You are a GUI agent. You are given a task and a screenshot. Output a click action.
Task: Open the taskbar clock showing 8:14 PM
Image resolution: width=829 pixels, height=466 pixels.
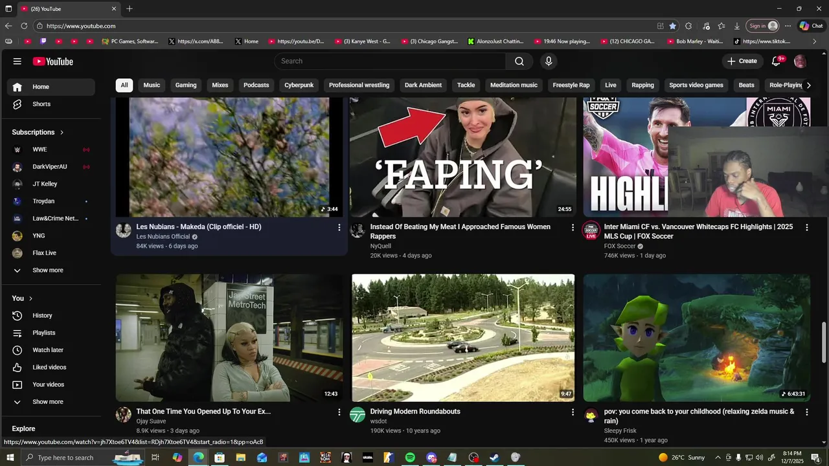tap(791, 458)
